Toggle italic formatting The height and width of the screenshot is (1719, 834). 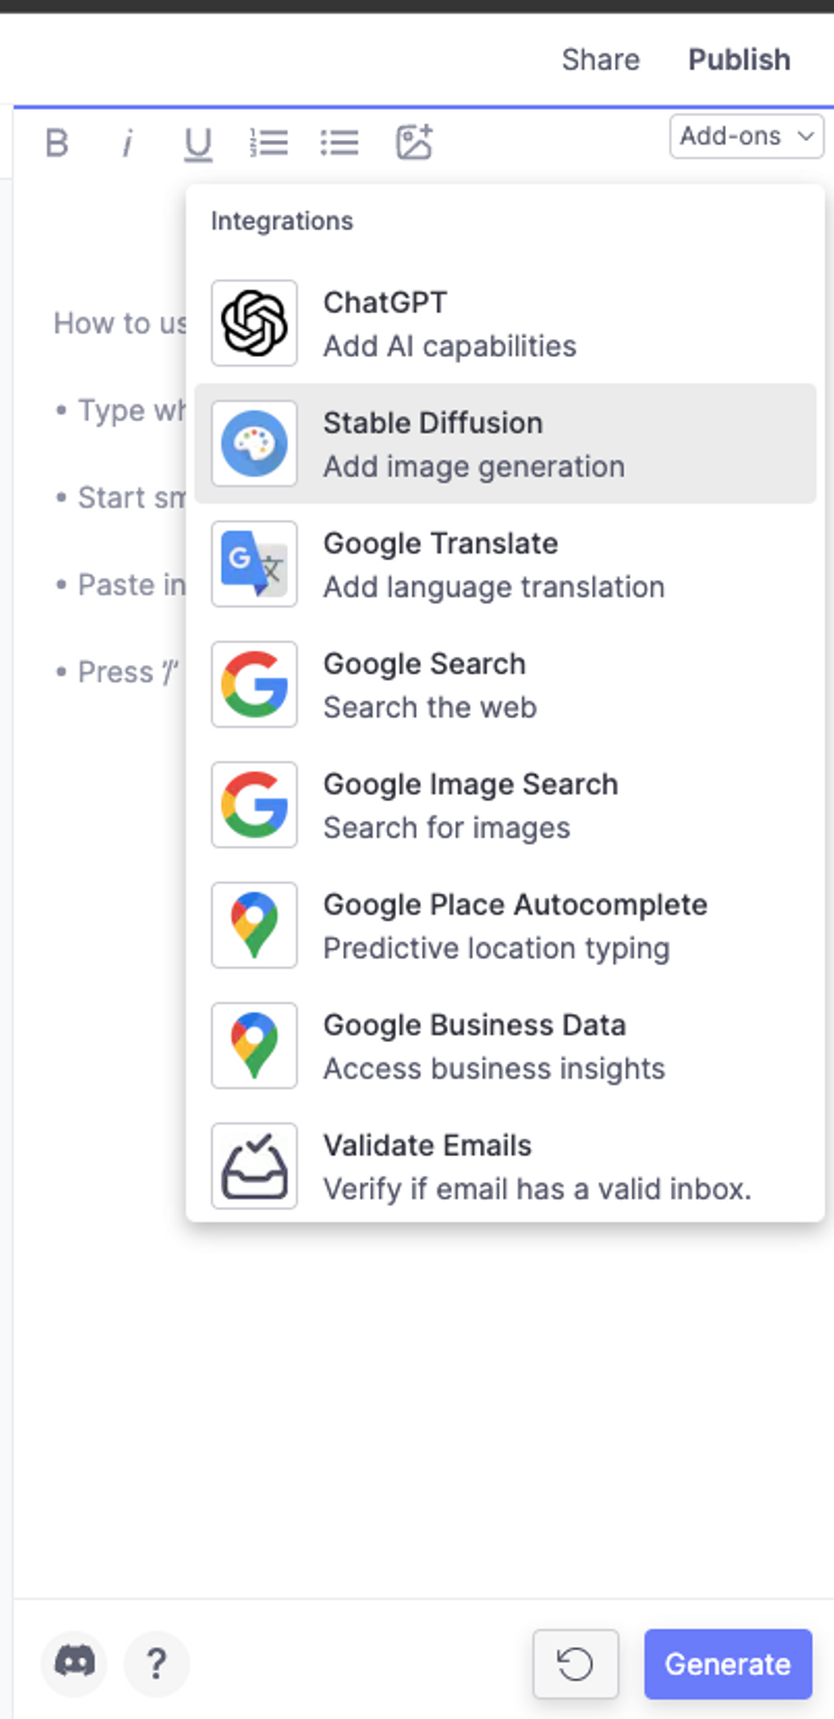coord(127,143)
